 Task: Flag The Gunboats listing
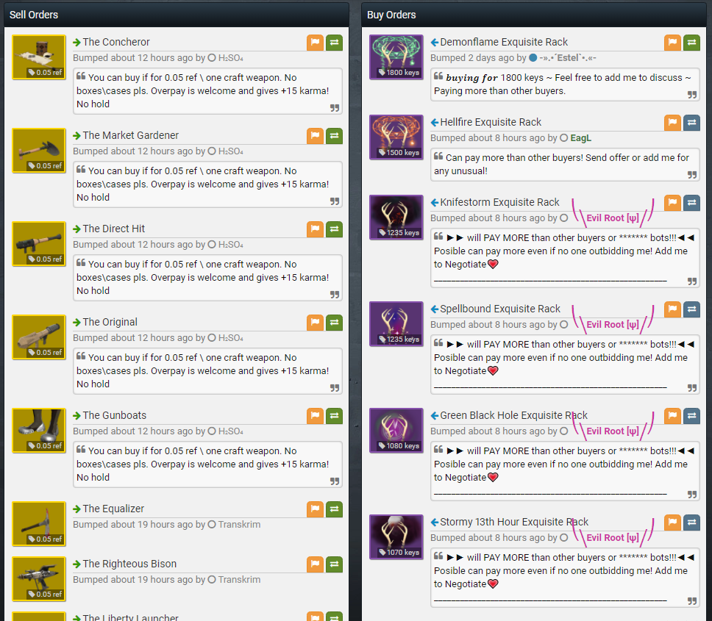[315, 416]
